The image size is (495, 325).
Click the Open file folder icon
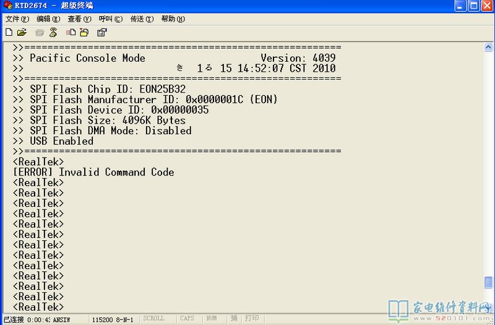tap(22, 32)
